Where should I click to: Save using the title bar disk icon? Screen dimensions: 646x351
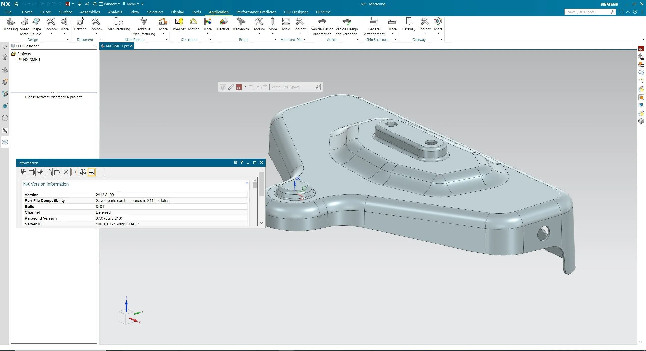[16, 4]
